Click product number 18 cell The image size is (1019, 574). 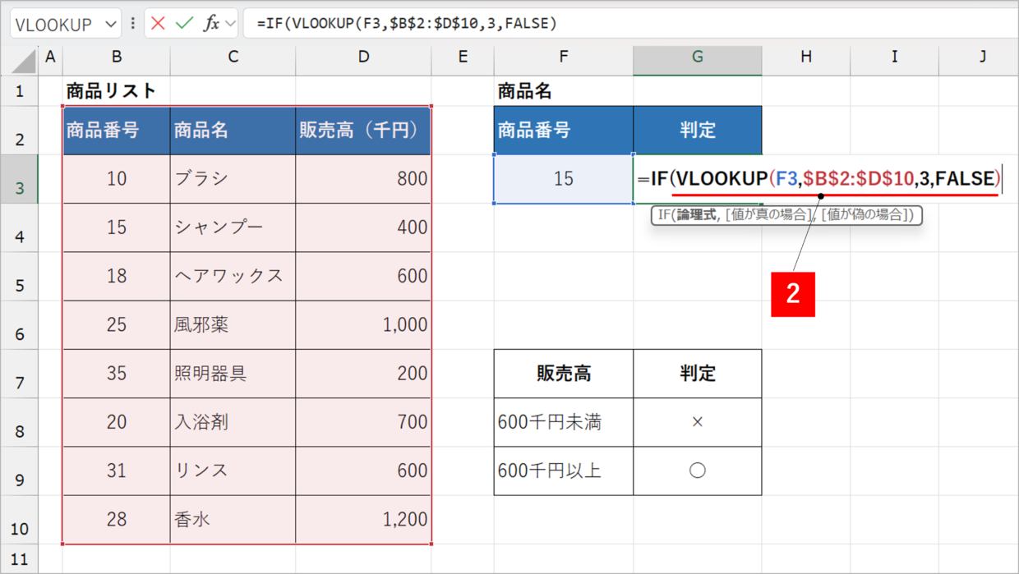pos(117,276)
